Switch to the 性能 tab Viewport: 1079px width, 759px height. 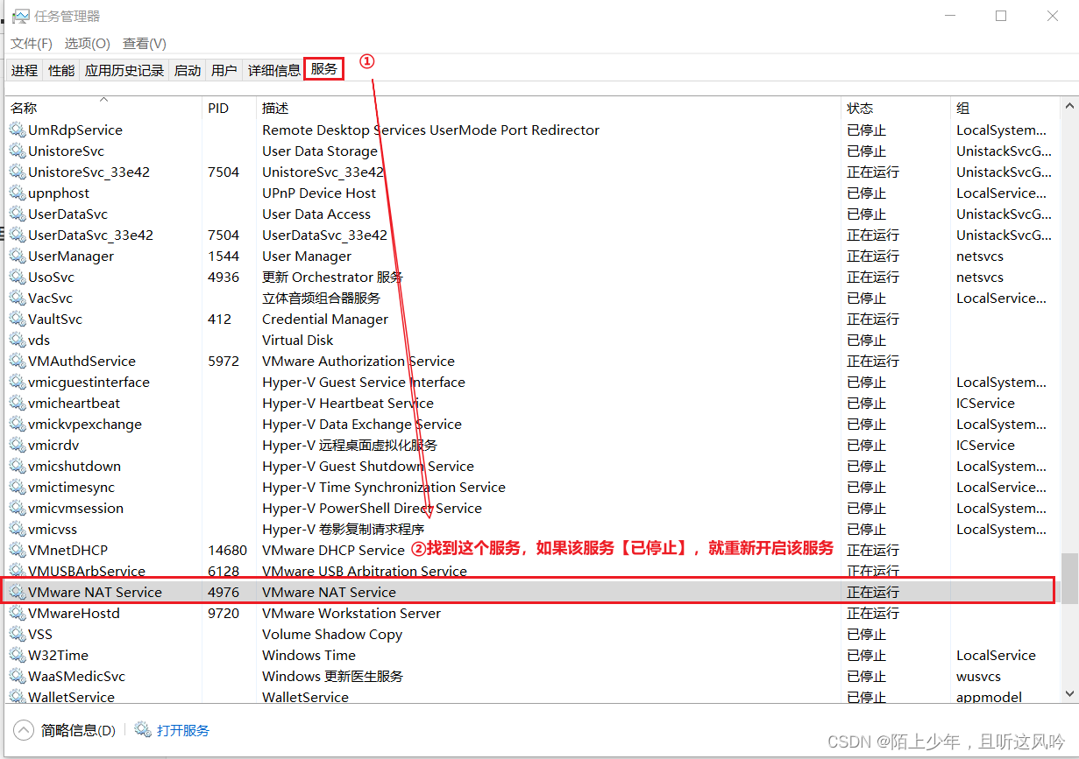pyautogui.click(x=61, y=70)
